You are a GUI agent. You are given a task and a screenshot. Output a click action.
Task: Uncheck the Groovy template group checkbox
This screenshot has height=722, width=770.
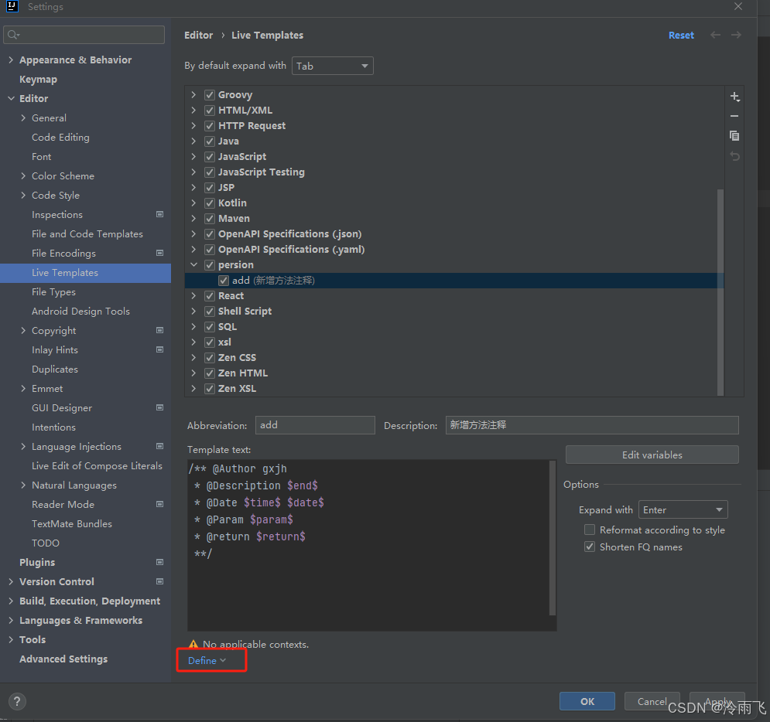210,94
